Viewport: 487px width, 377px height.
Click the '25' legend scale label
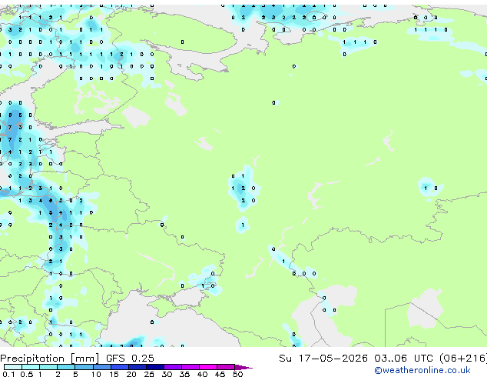(149, 374)
